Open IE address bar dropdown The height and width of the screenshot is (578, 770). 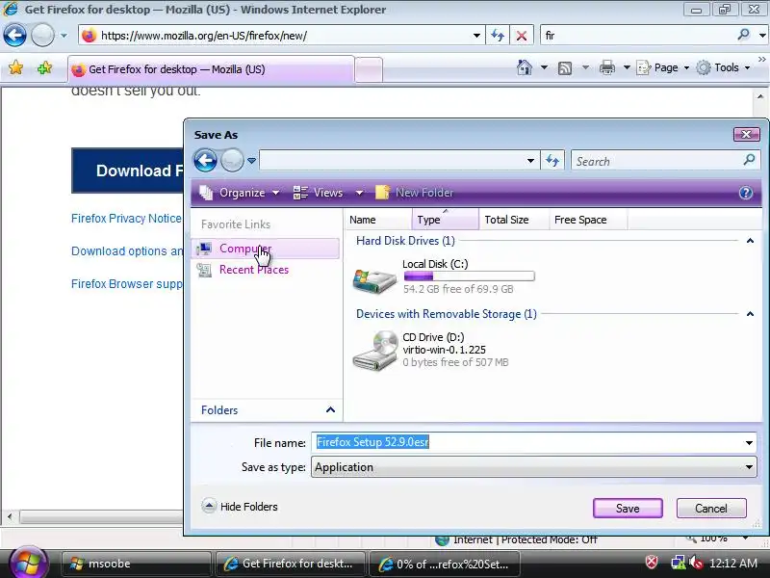click(476, 36)
